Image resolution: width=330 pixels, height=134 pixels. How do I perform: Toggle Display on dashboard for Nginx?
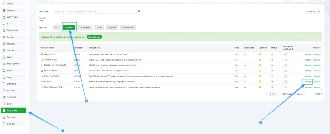click(285, 54)
